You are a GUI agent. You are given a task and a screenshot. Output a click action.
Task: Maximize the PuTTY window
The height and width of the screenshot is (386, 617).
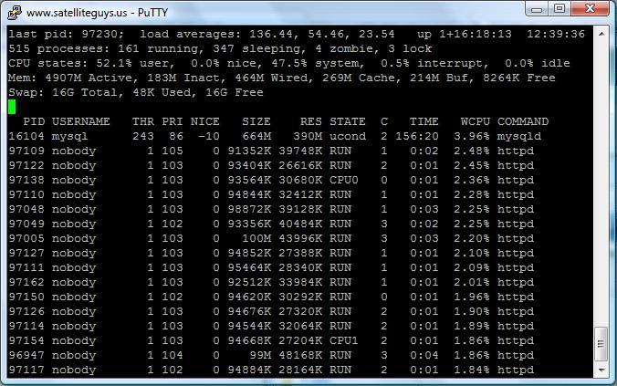[559, 9]
